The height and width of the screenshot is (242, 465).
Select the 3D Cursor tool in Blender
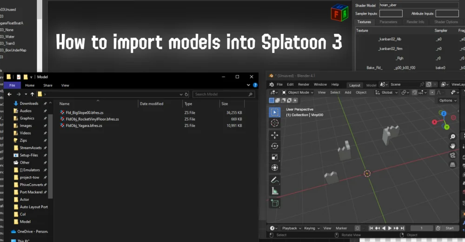click(275, 123)
